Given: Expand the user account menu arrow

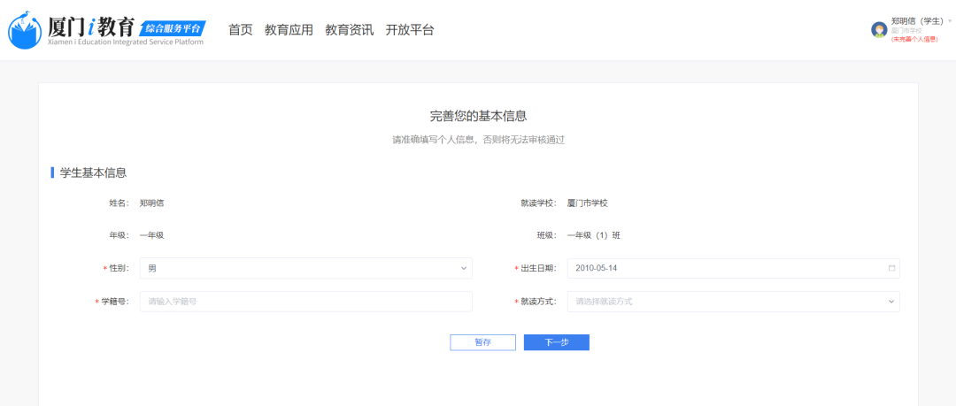Looking at the screenshot, I should pos(950,20).
